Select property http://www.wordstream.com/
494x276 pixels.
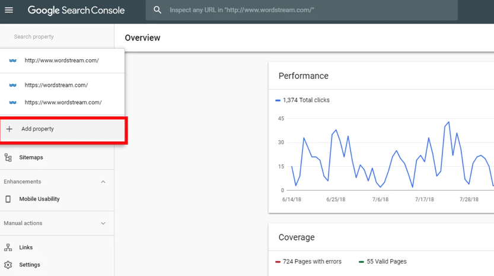point(62,61)
